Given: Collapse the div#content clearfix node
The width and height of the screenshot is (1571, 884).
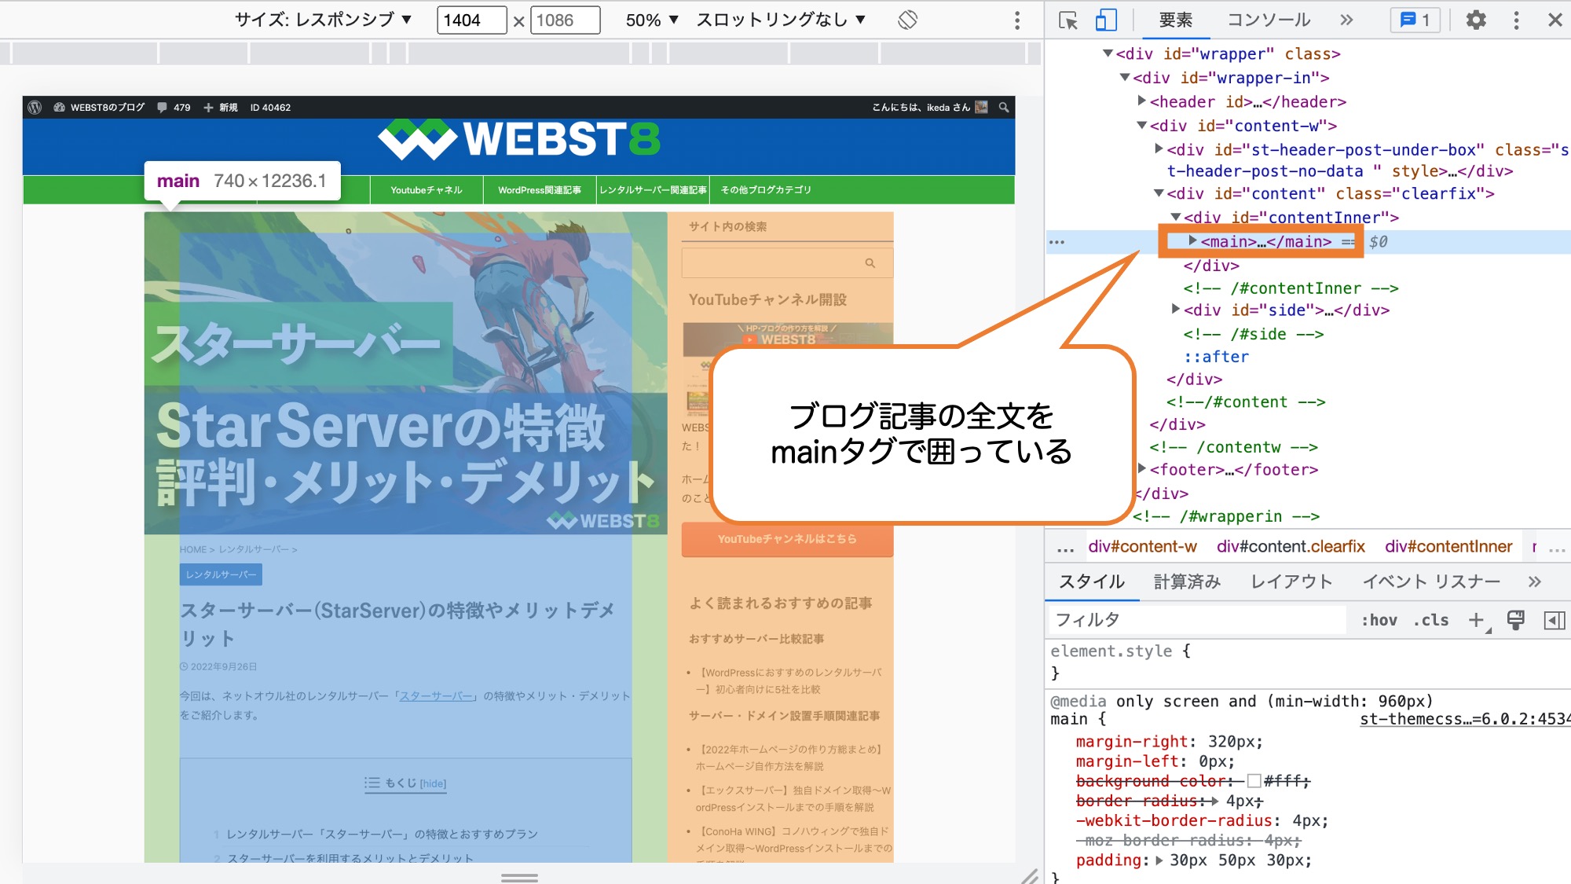Looking at the screenshot, I should point(1159,193).
